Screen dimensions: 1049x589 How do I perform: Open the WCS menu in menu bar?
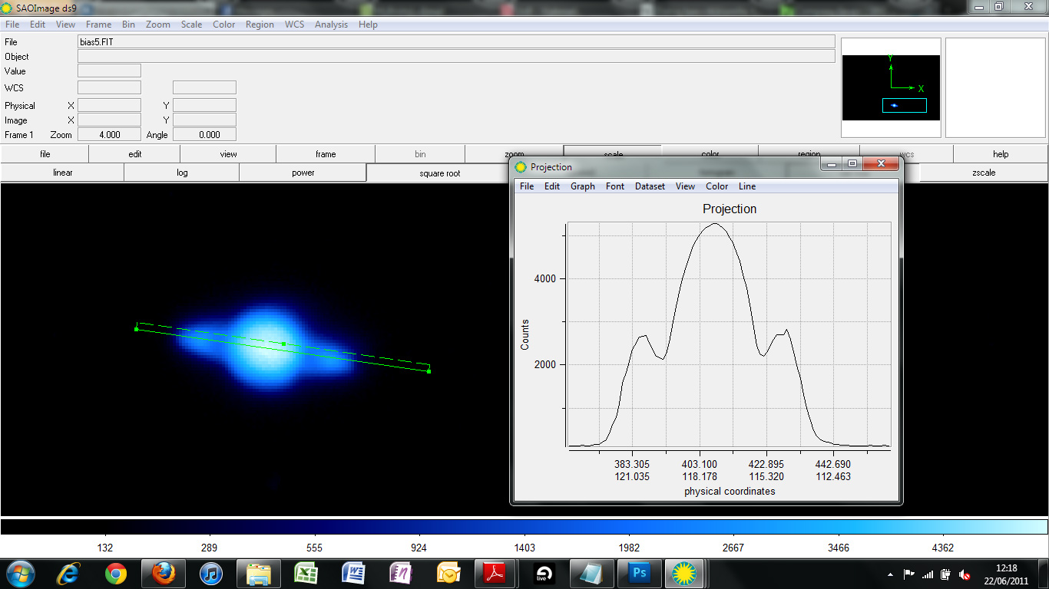point(294,25)
